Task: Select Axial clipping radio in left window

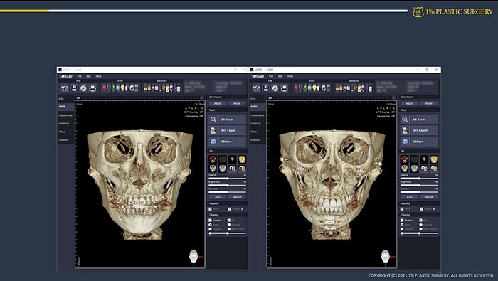Action: pyautogui.click(x=211, y=225)
